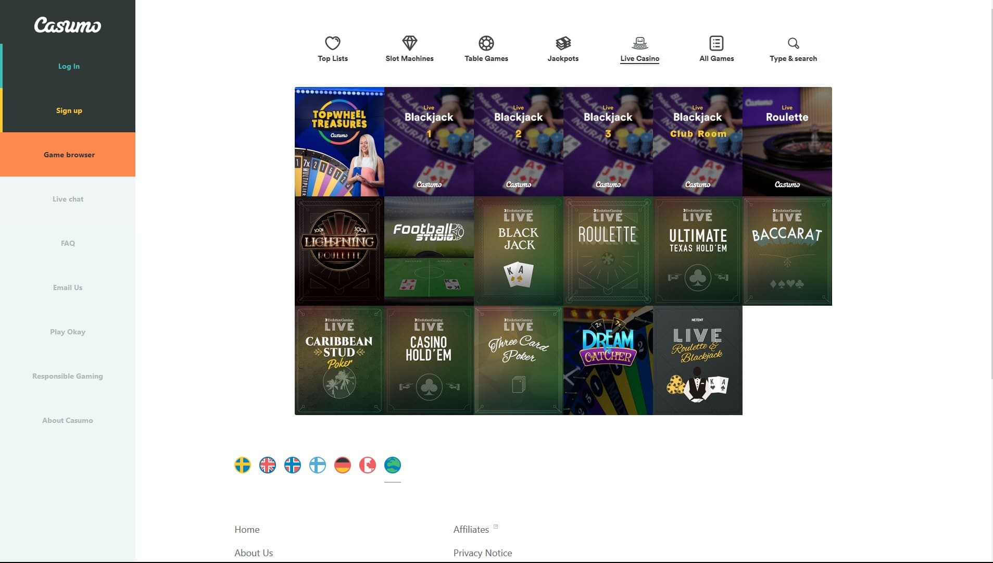Open Top Lists heart icon
Viewport: 993px width, 563px height.
coord(333,43)
